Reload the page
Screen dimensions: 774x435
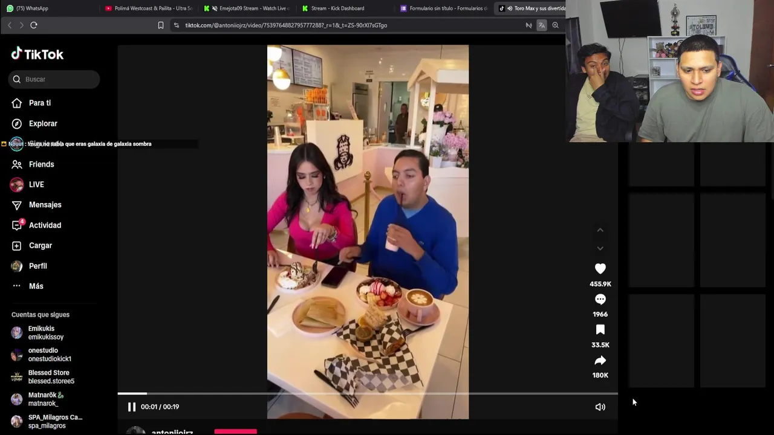pyautogui.click(x=34, y=25)
